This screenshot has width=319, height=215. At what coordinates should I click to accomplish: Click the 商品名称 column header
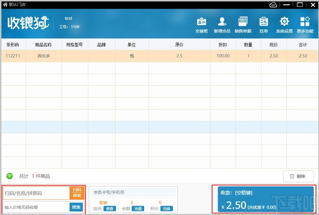[x=44, y=45]
